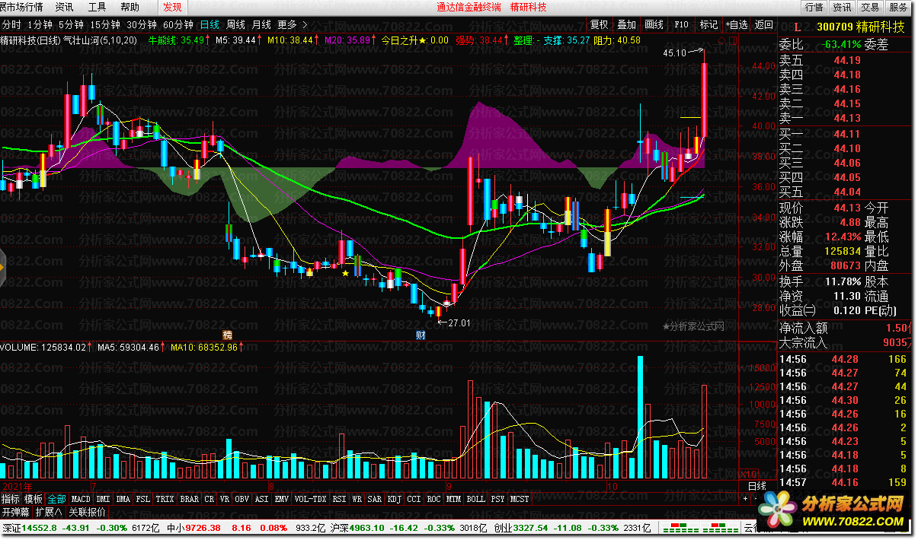Viewport: 918px width, 540px height.
Task: Select the BRAR indicator
Action: pyautogui.click(x=189, y=499)
